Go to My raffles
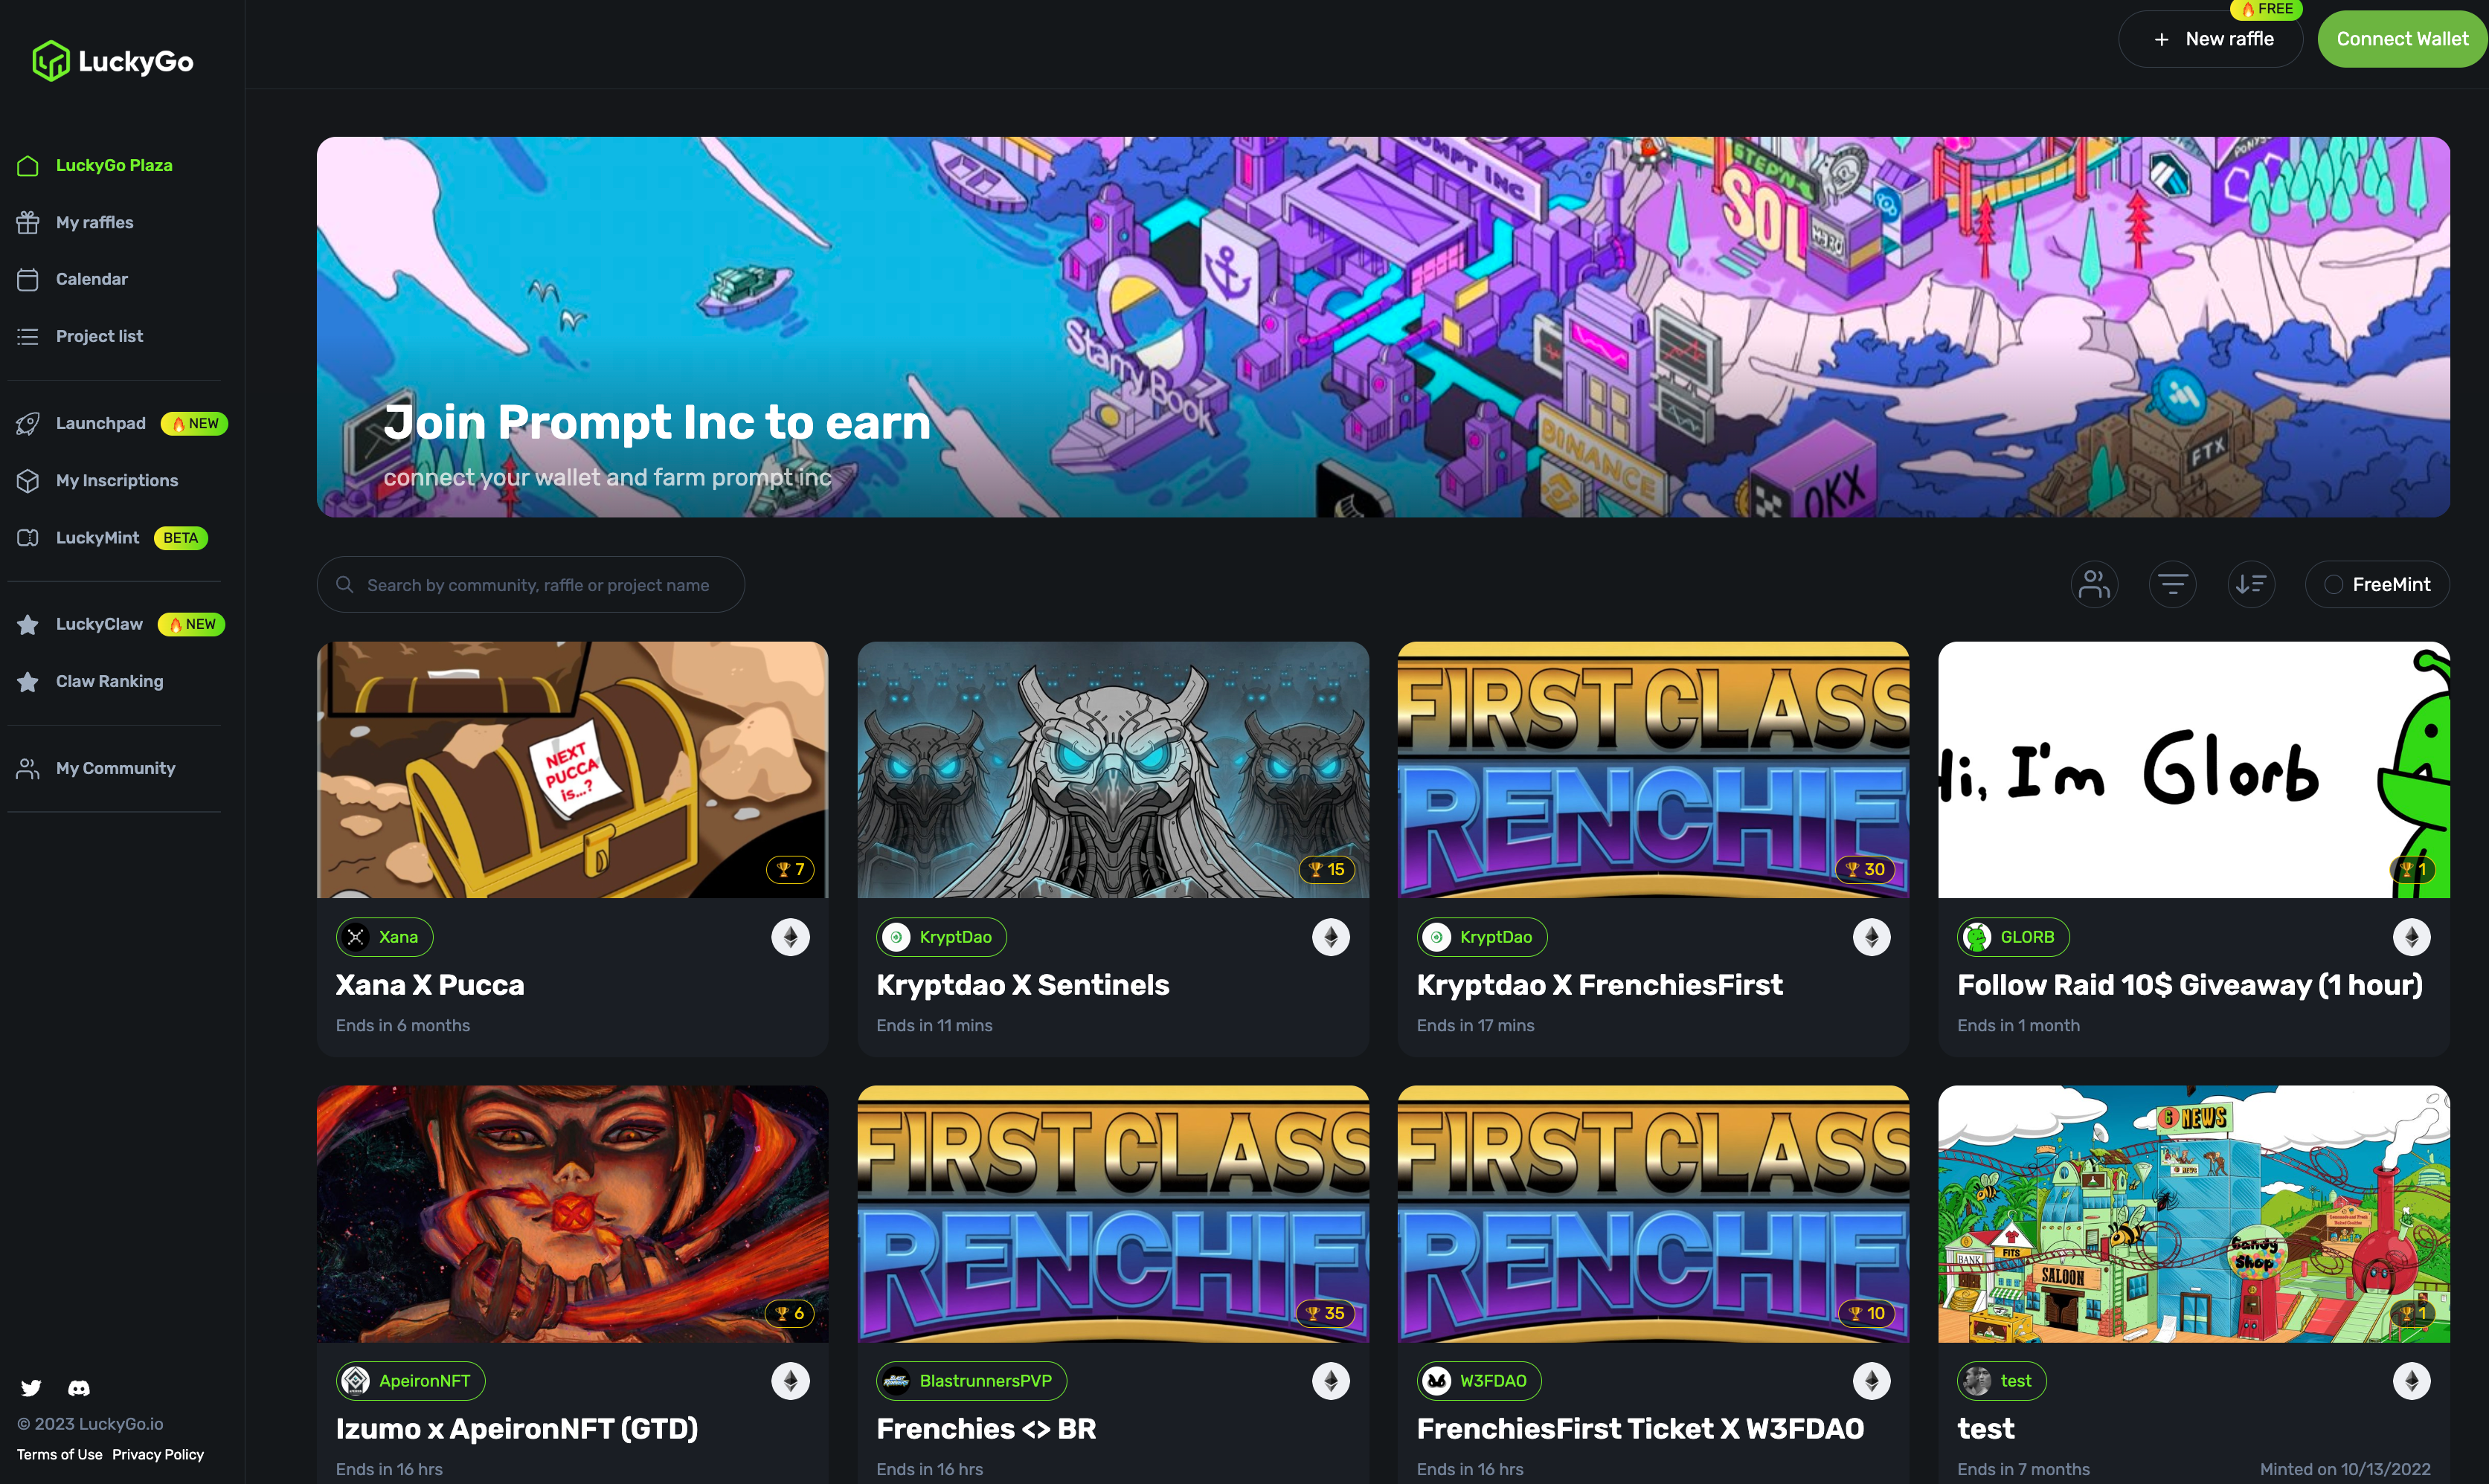The height and width of the screenshot is (1484, 2489). point(94,222)
